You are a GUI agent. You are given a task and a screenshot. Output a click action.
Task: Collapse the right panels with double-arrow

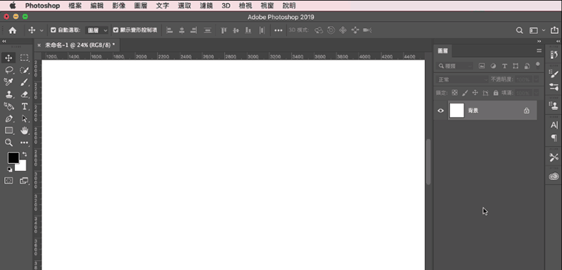(x=539, y=41)
